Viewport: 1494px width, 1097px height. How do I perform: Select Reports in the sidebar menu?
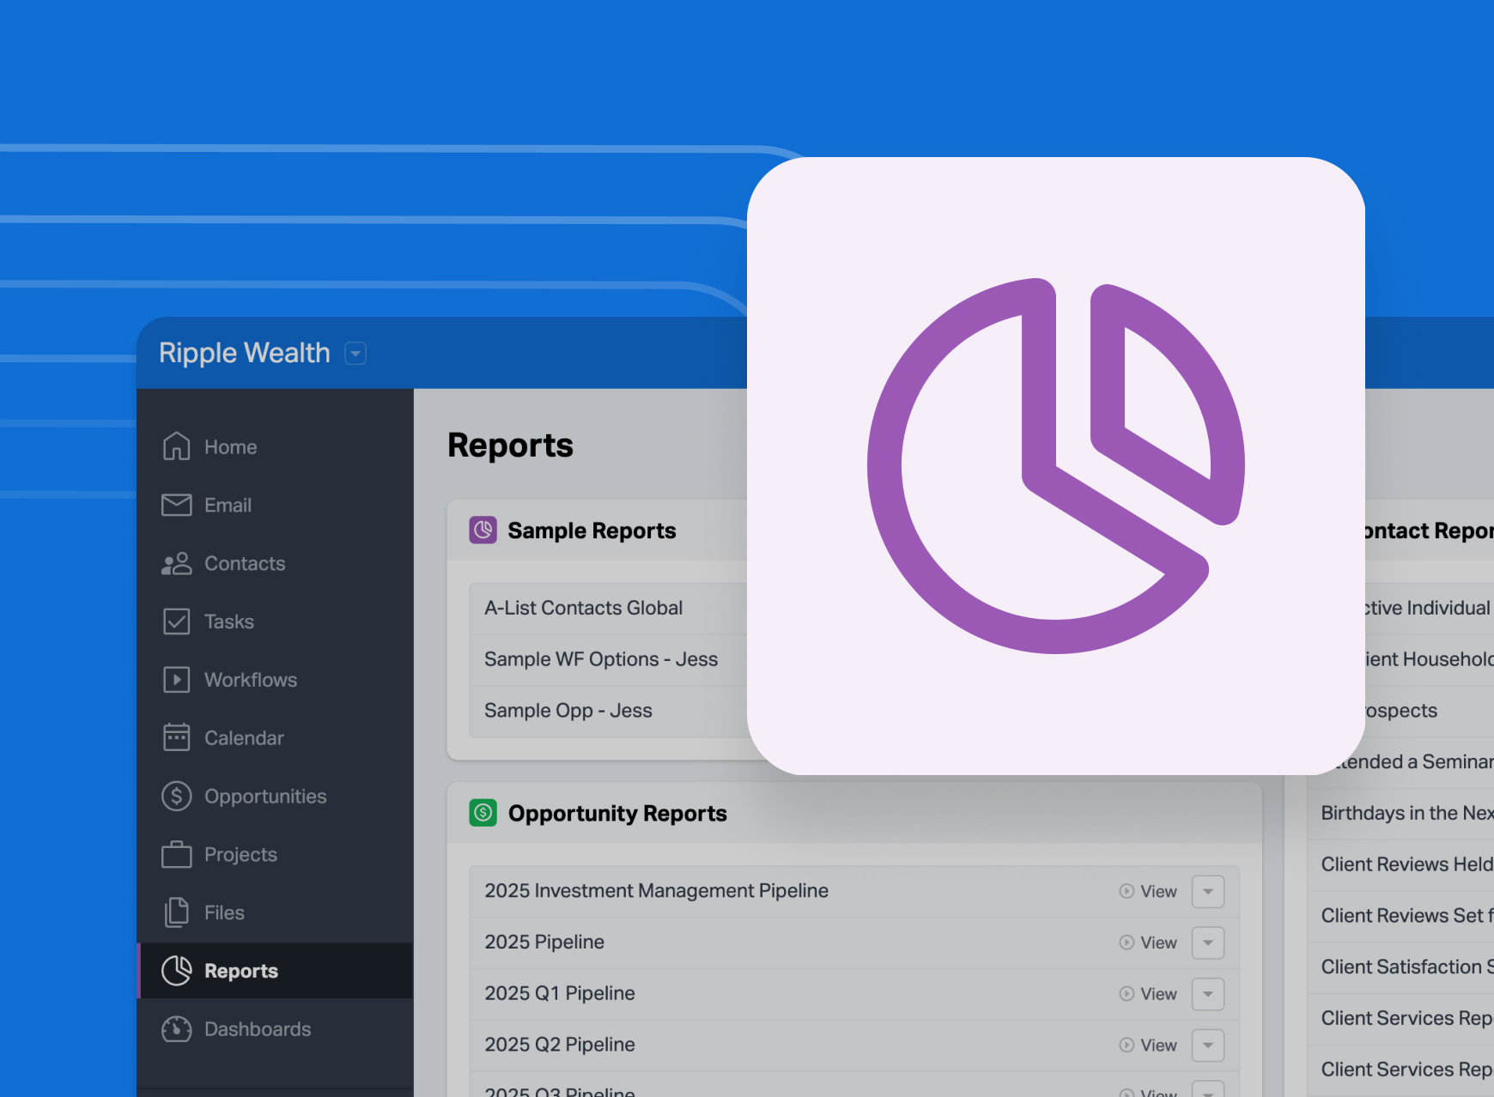pos(240,971)
